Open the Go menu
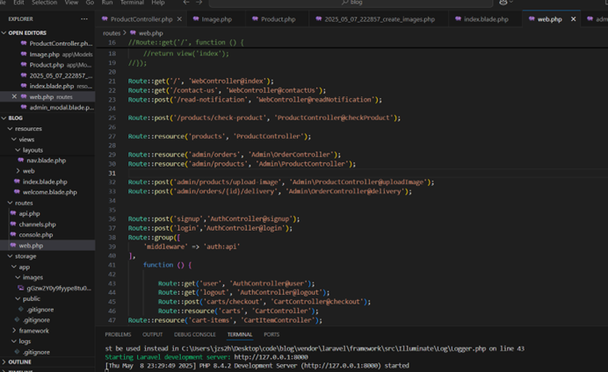This screenshot has width=608, height=372. pyautogui.click(x=90, y=3)
